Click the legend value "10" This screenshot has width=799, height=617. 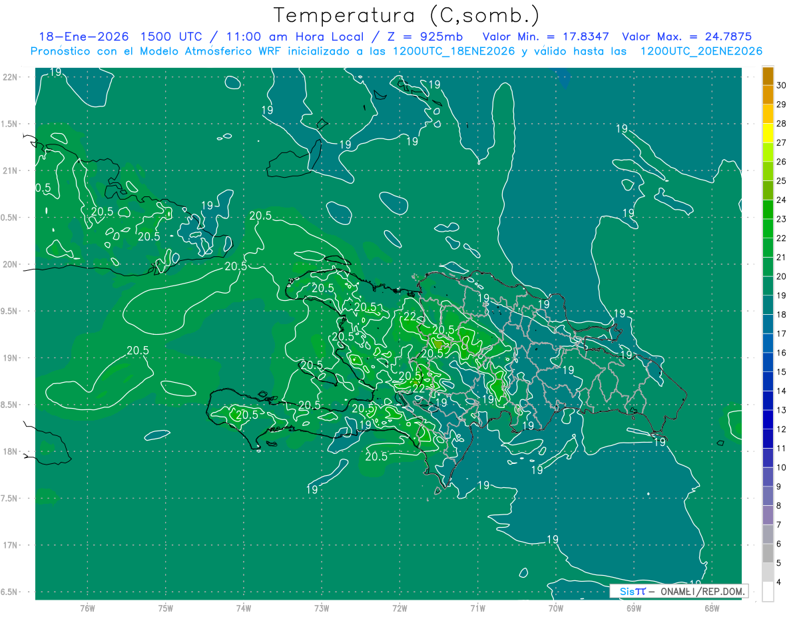782,467
